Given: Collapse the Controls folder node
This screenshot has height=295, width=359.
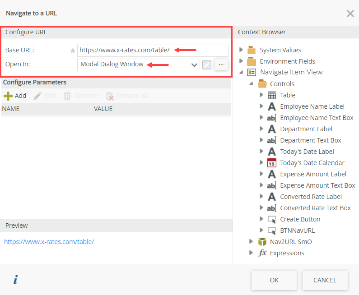Looking at the screenshot, I should coord(251,84).
